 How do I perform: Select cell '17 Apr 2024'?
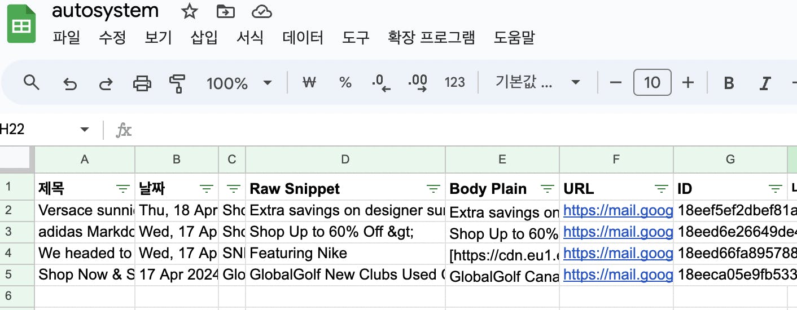[x=177, y=275]
